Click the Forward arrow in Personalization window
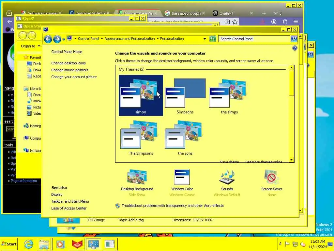 click(57, 39)
